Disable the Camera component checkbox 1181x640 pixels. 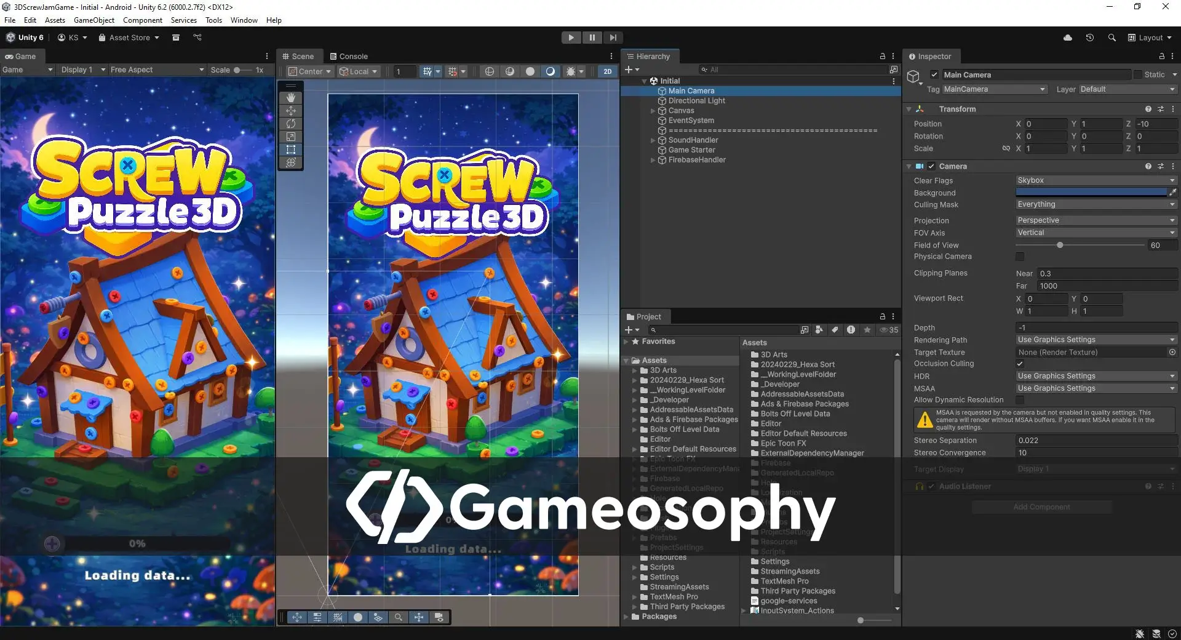(931, 166)
